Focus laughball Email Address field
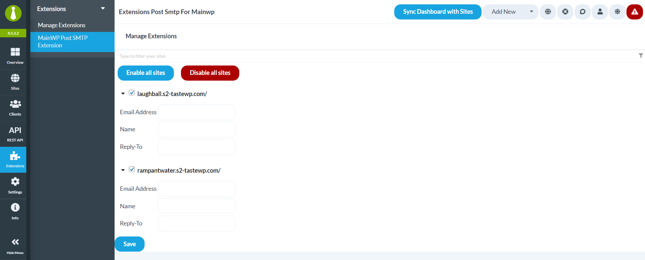The width and height of the screenshot is (645, 260). click(196, 112)
